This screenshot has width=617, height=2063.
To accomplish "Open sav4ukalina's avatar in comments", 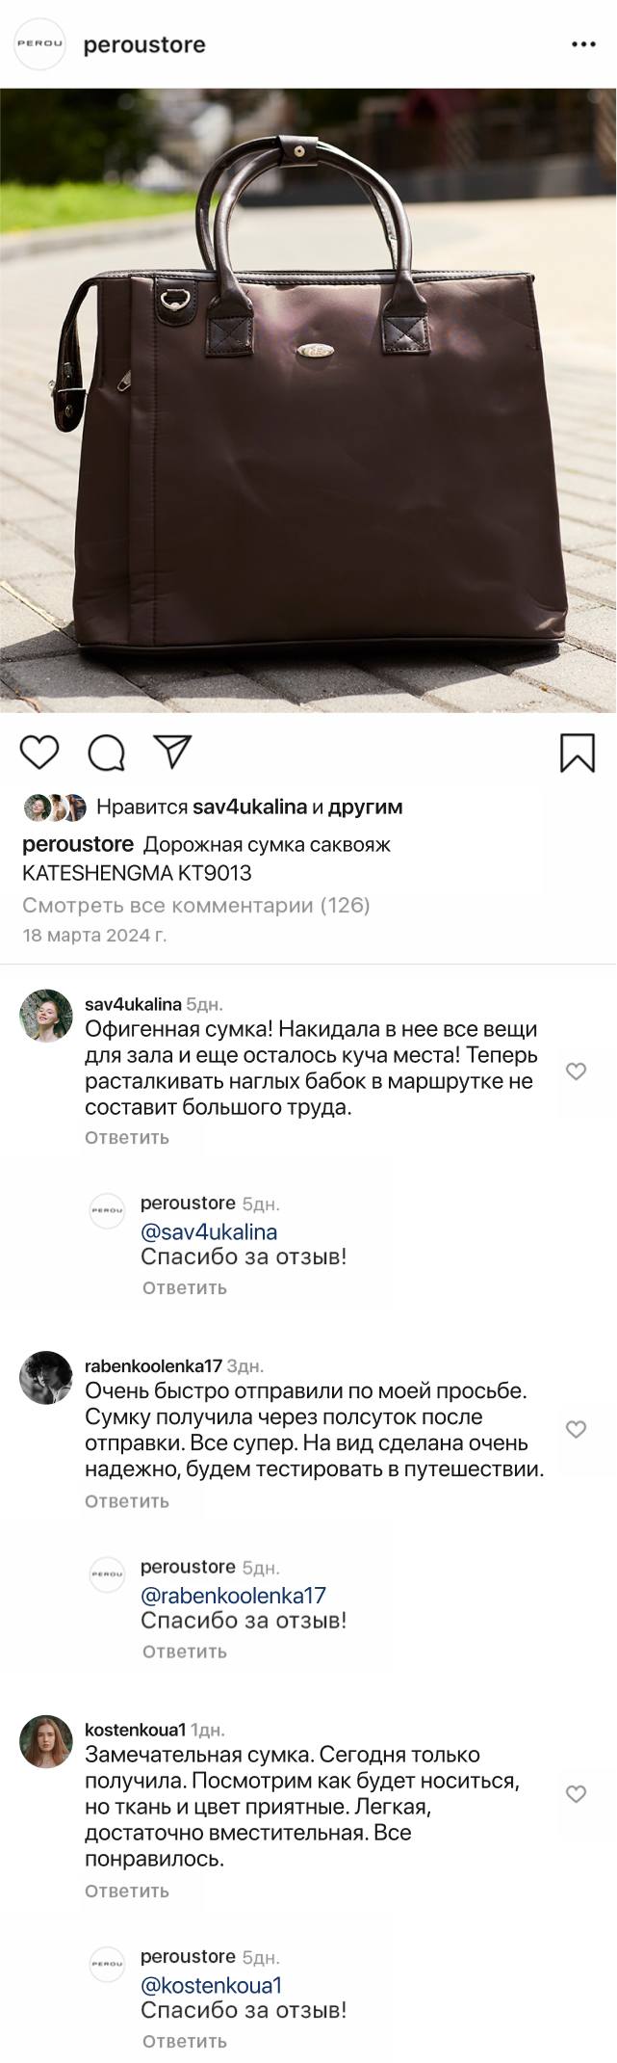I will (46, 1016).
